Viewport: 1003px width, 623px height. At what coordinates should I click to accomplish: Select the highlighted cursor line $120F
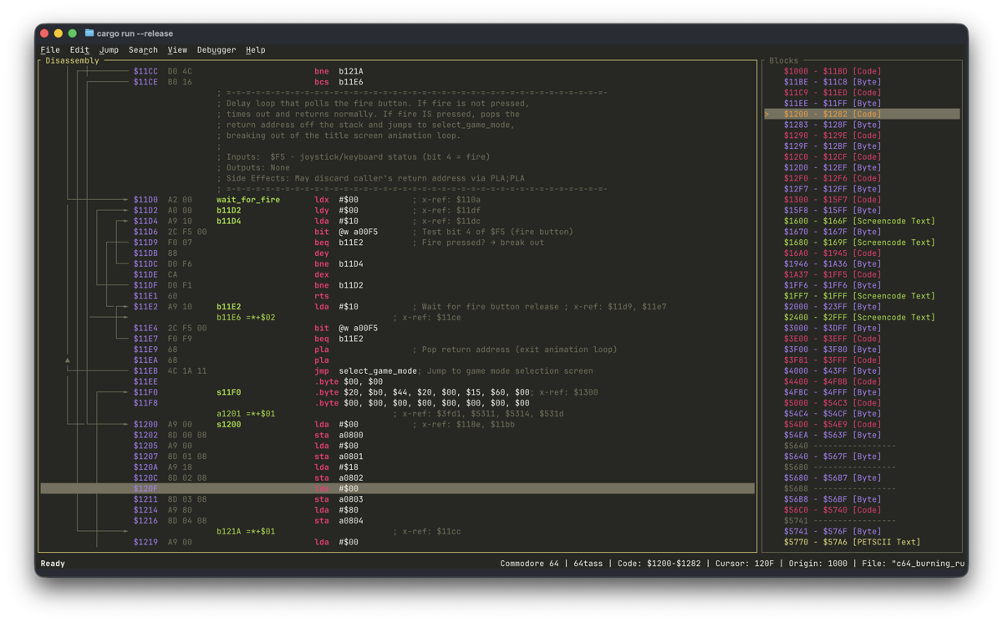(x=397, y=488)
